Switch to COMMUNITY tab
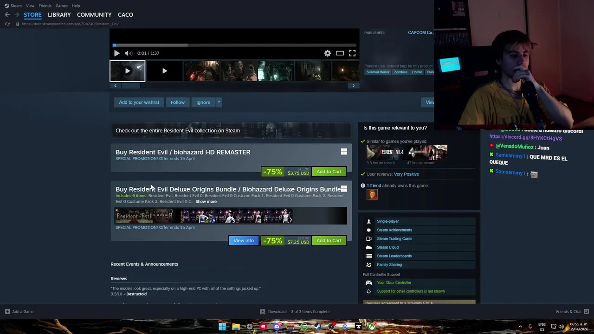The image size is (594, 334). (94, 15)
